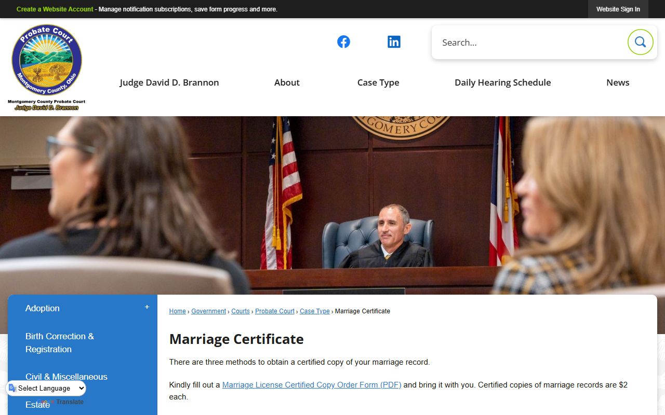Select Estate in the sidebar

point(38,405)
